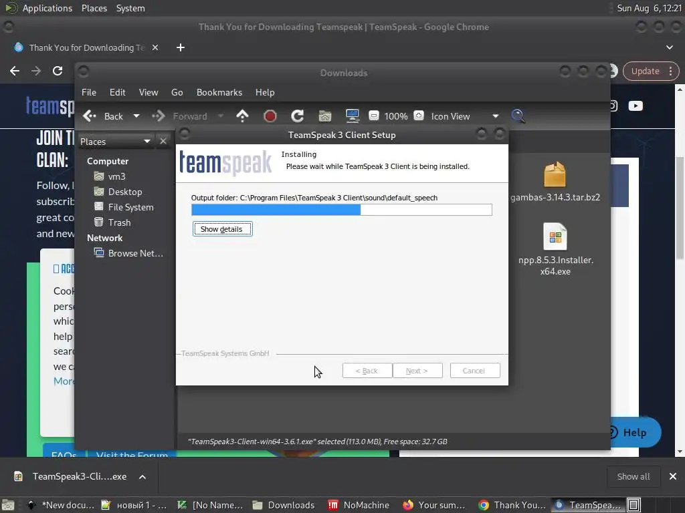685x513 pixels.
Task: Click Chrome forward navigation arrow
Action: 36,71
